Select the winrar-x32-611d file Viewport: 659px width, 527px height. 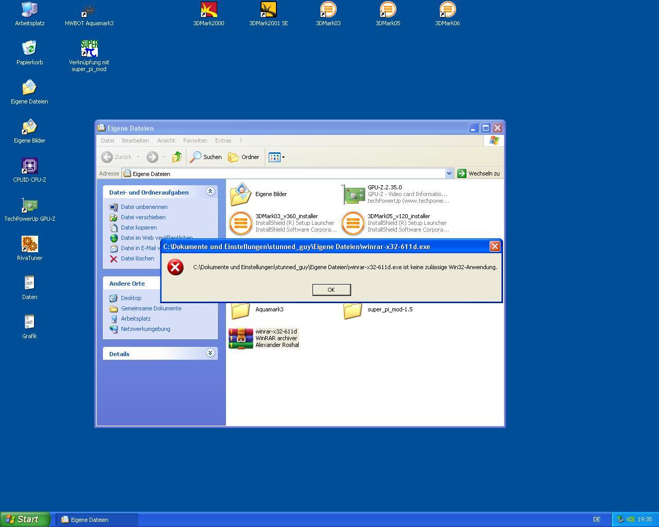click(x=264, y=338)
